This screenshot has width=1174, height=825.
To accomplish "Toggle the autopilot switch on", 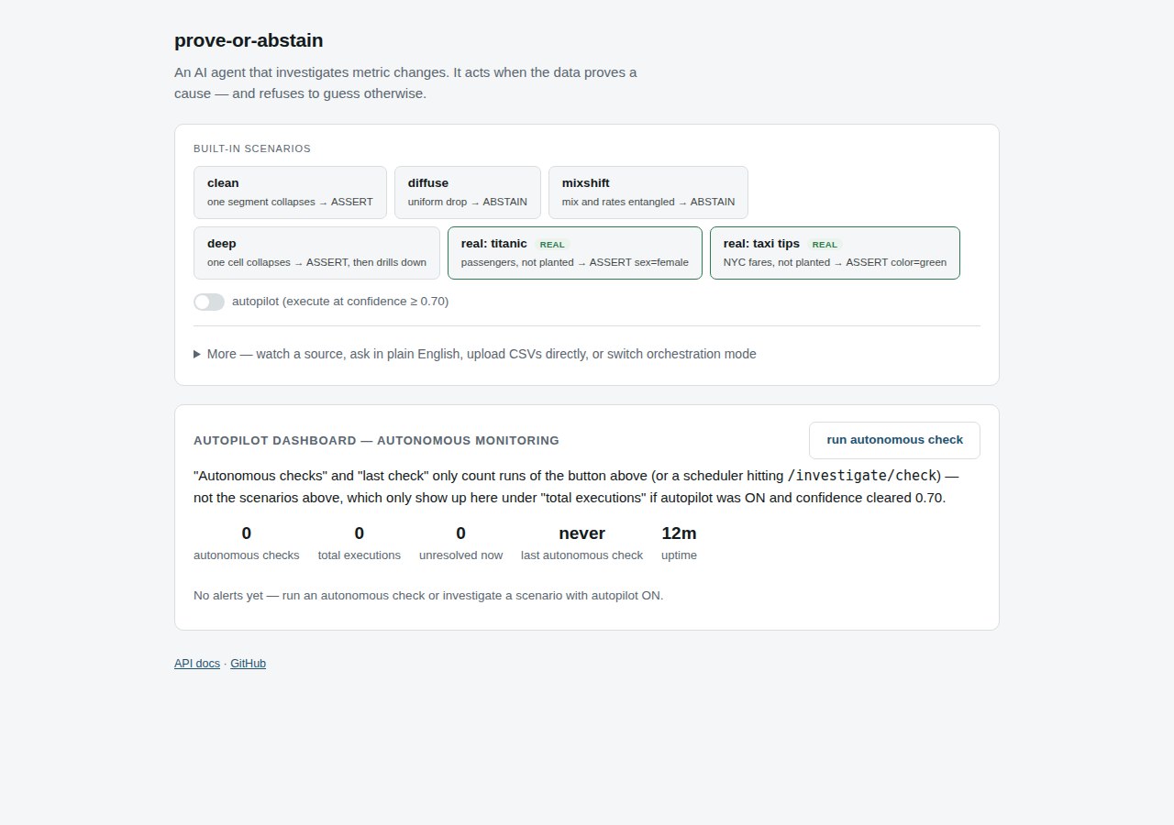I will point(209,302).
